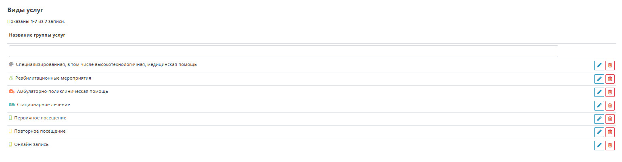Sort by Название группы услуг header
Screen dimensions: 622x162
(37, 35)
